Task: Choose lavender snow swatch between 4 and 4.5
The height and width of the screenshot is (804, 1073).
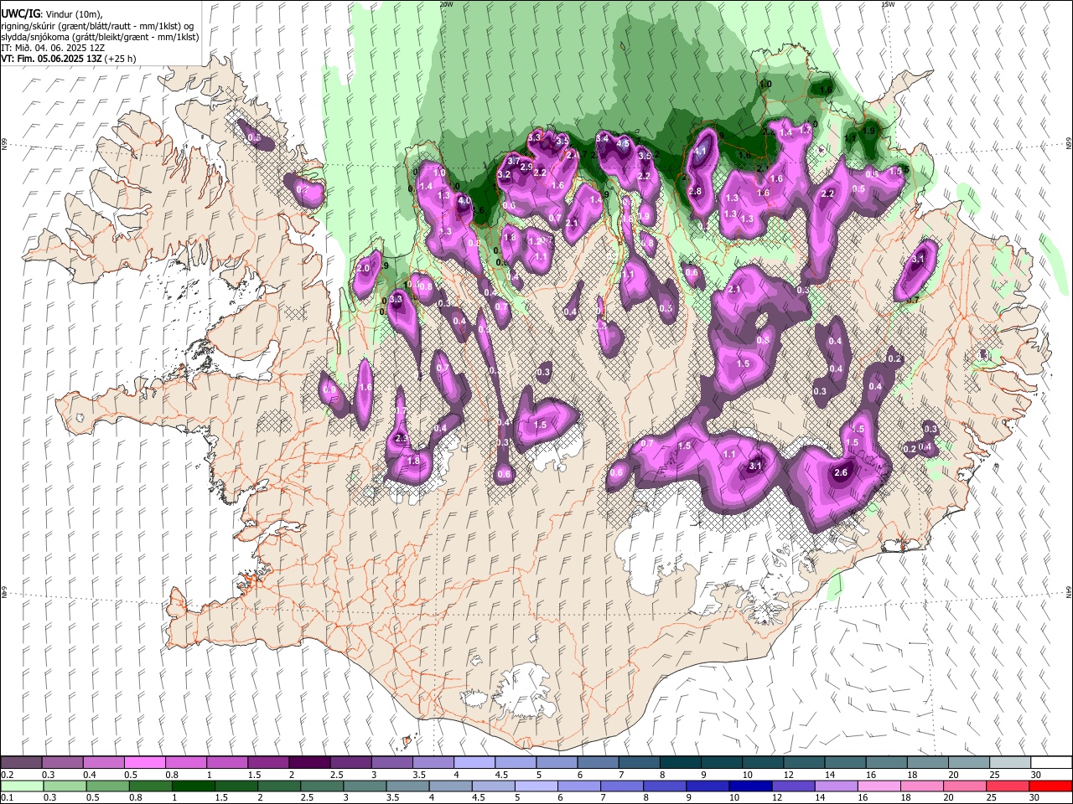Action: [x=474, y=762]
